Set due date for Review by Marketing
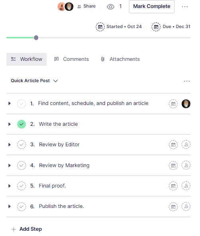200x236 pixels. coord(173,165)
